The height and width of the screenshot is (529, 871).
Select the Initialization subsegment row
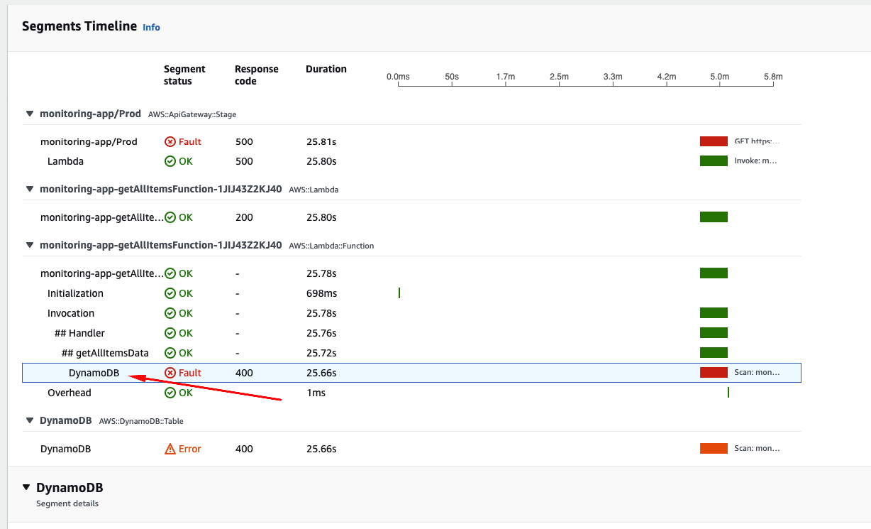click(x=411, y=293)
